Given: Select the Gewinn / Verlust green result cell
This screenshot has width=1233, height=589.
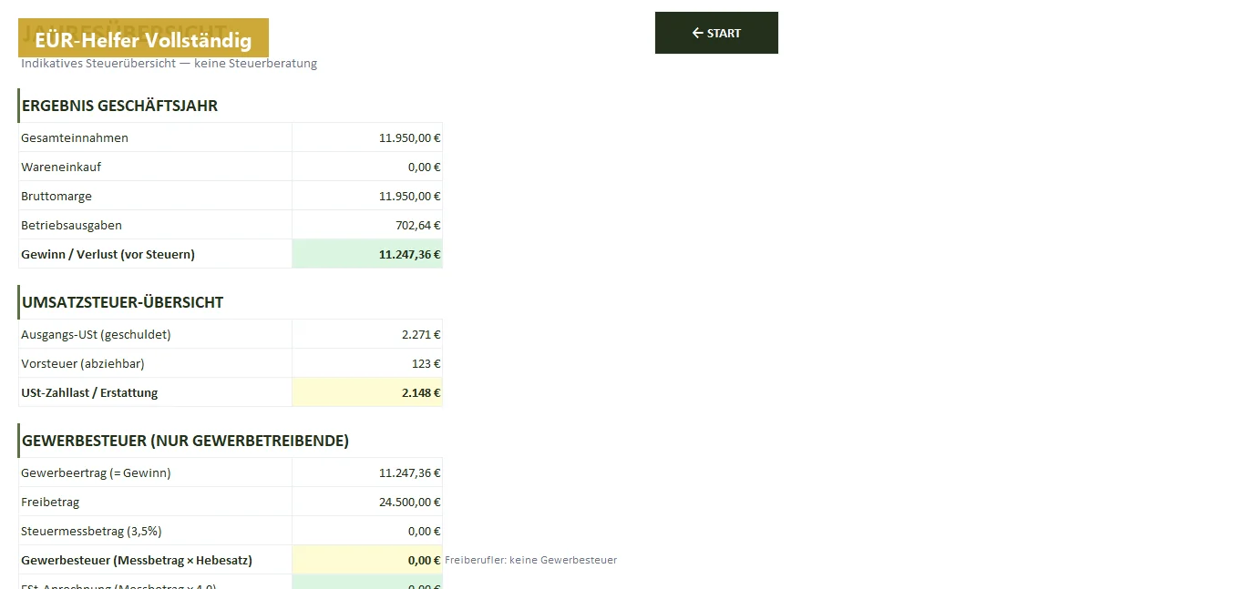Looking at the screenshot, I should (x=367, y=254).
